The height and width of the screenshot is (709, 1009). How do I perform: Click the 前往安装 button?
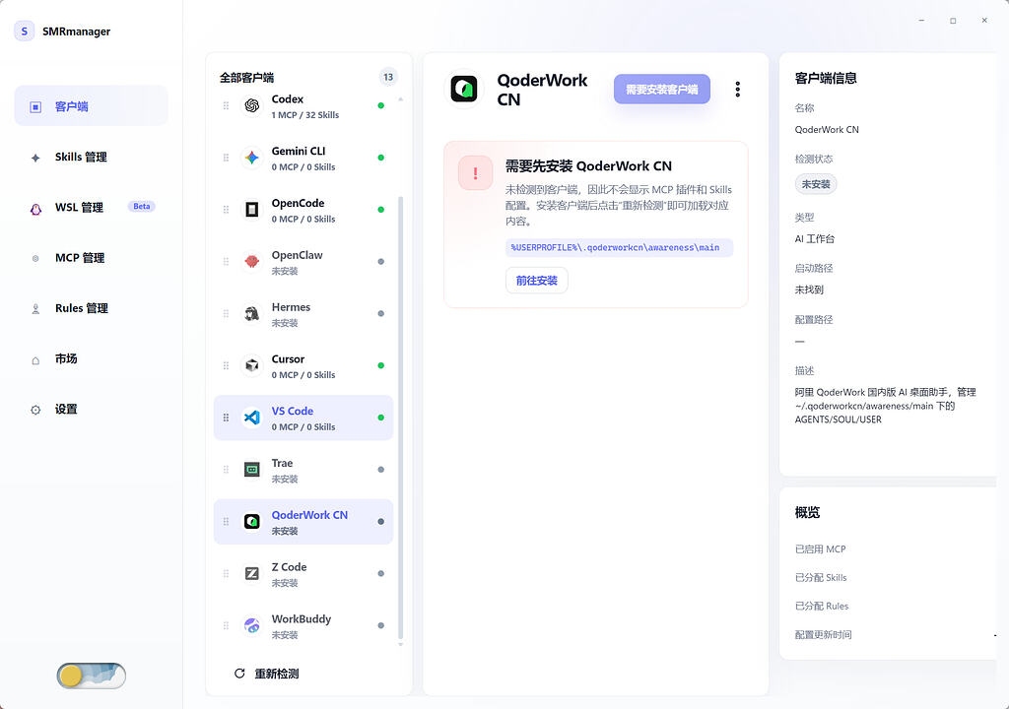click(537, 281)
